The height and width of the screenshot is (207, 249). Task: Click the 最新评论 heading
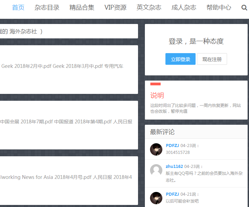162,132
